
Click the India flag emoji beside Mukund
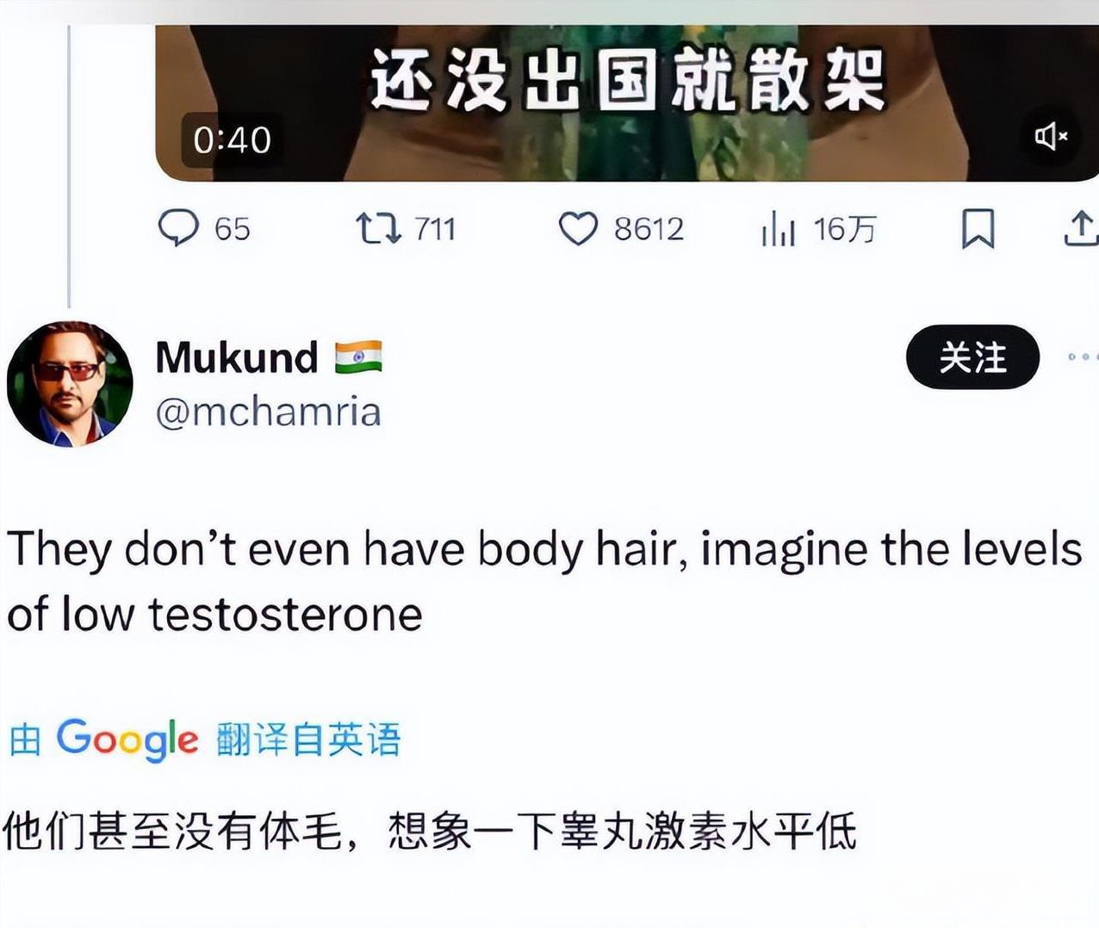pyautogui.click(x=358, y=356)
